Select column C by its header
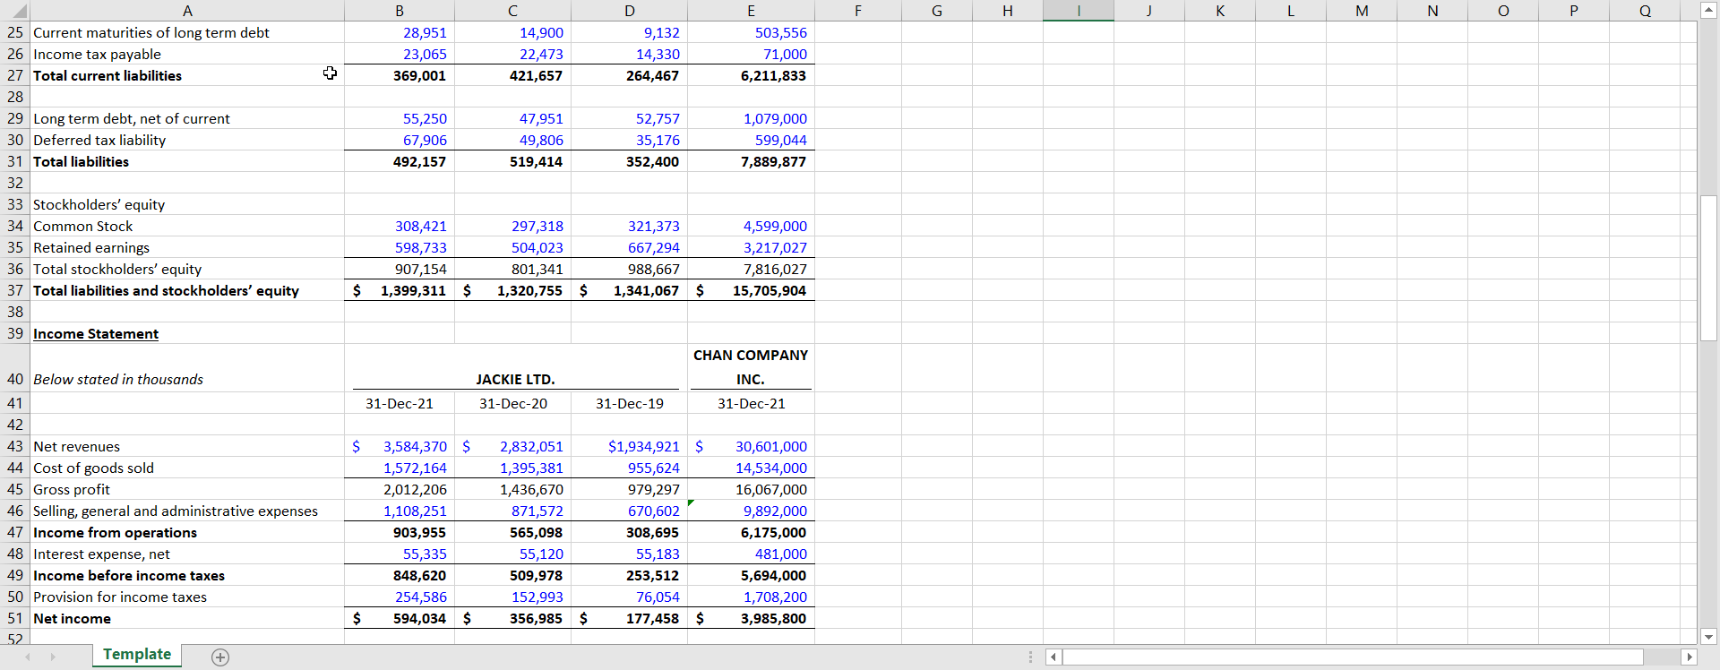 [x=512, y=11]
